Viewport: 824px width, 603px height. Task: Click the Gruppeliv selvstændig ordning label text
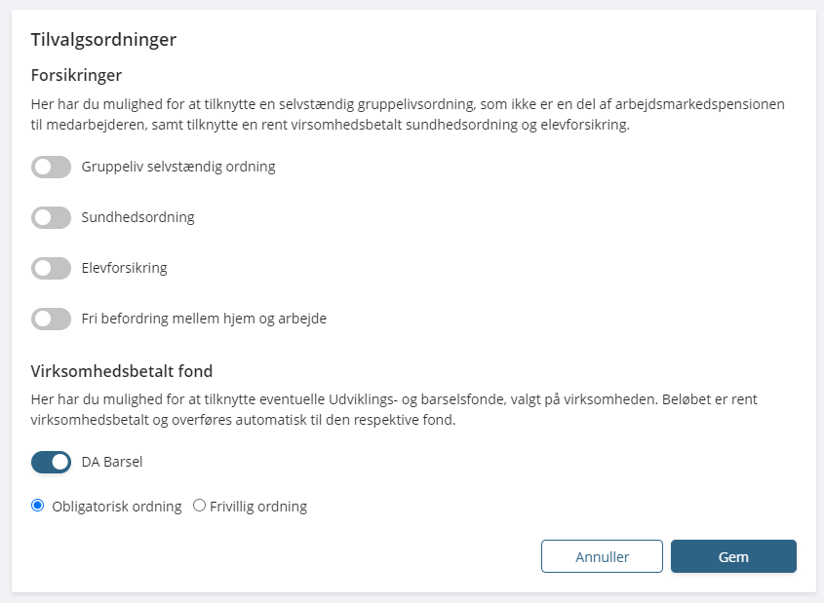pyautogui.click(x=178, y=167)
